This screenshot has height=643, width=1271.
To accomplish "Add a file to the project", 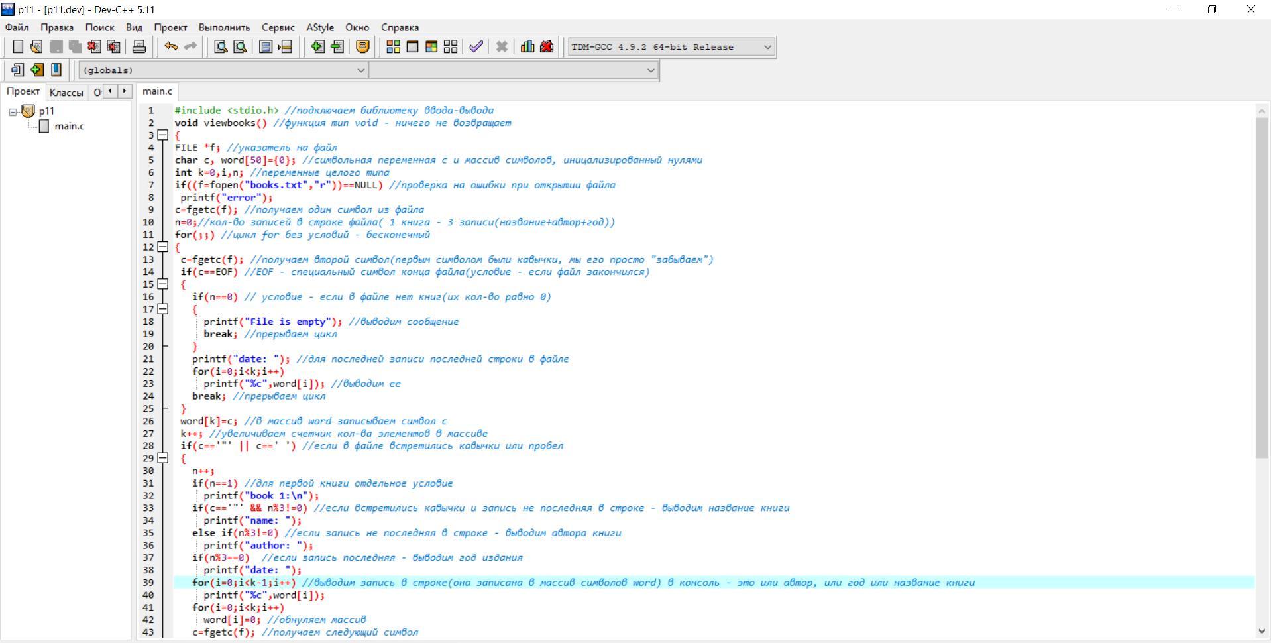I will click(318, 46).
